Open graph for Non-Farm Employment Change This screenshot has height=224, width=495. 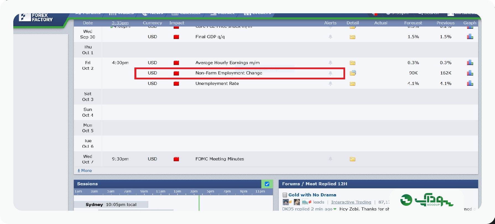click(470, 73)
